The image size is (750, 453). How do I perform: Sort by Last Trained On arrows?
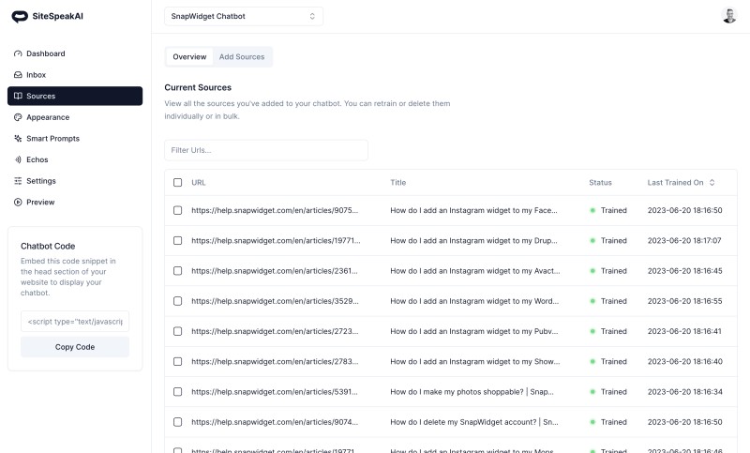click(712, 182)
